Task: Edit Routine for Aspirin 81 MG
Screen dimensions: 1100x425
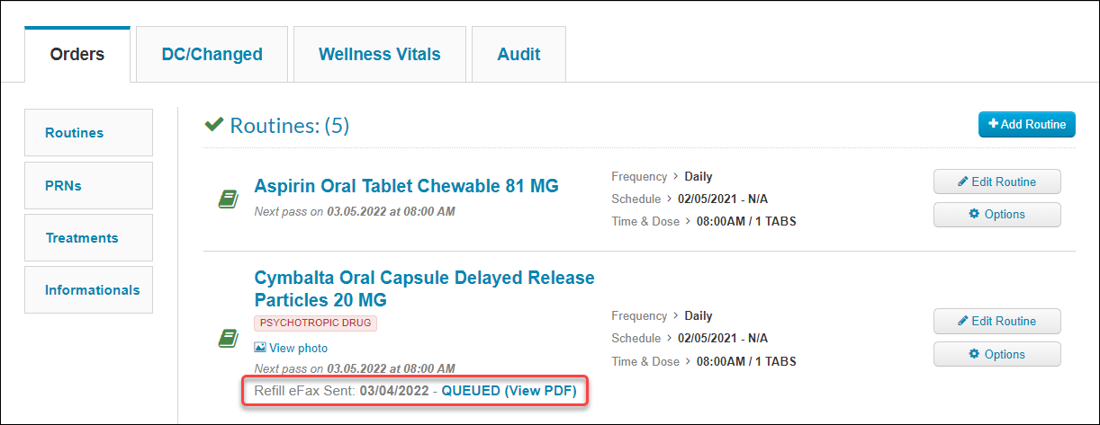Action: pos(997,182)
